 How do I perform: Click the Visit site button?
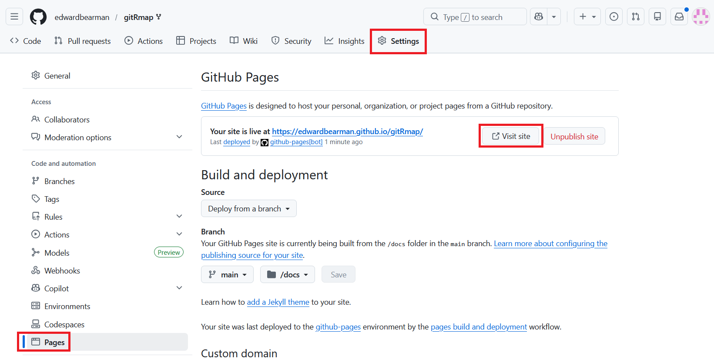point(511,136)
